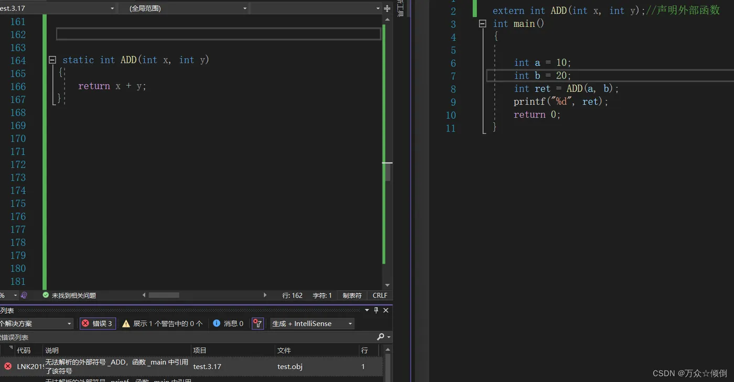Screen dimensions: 734x382
Task: Click the search icon in the error list
Action: (x=381, y=337)
